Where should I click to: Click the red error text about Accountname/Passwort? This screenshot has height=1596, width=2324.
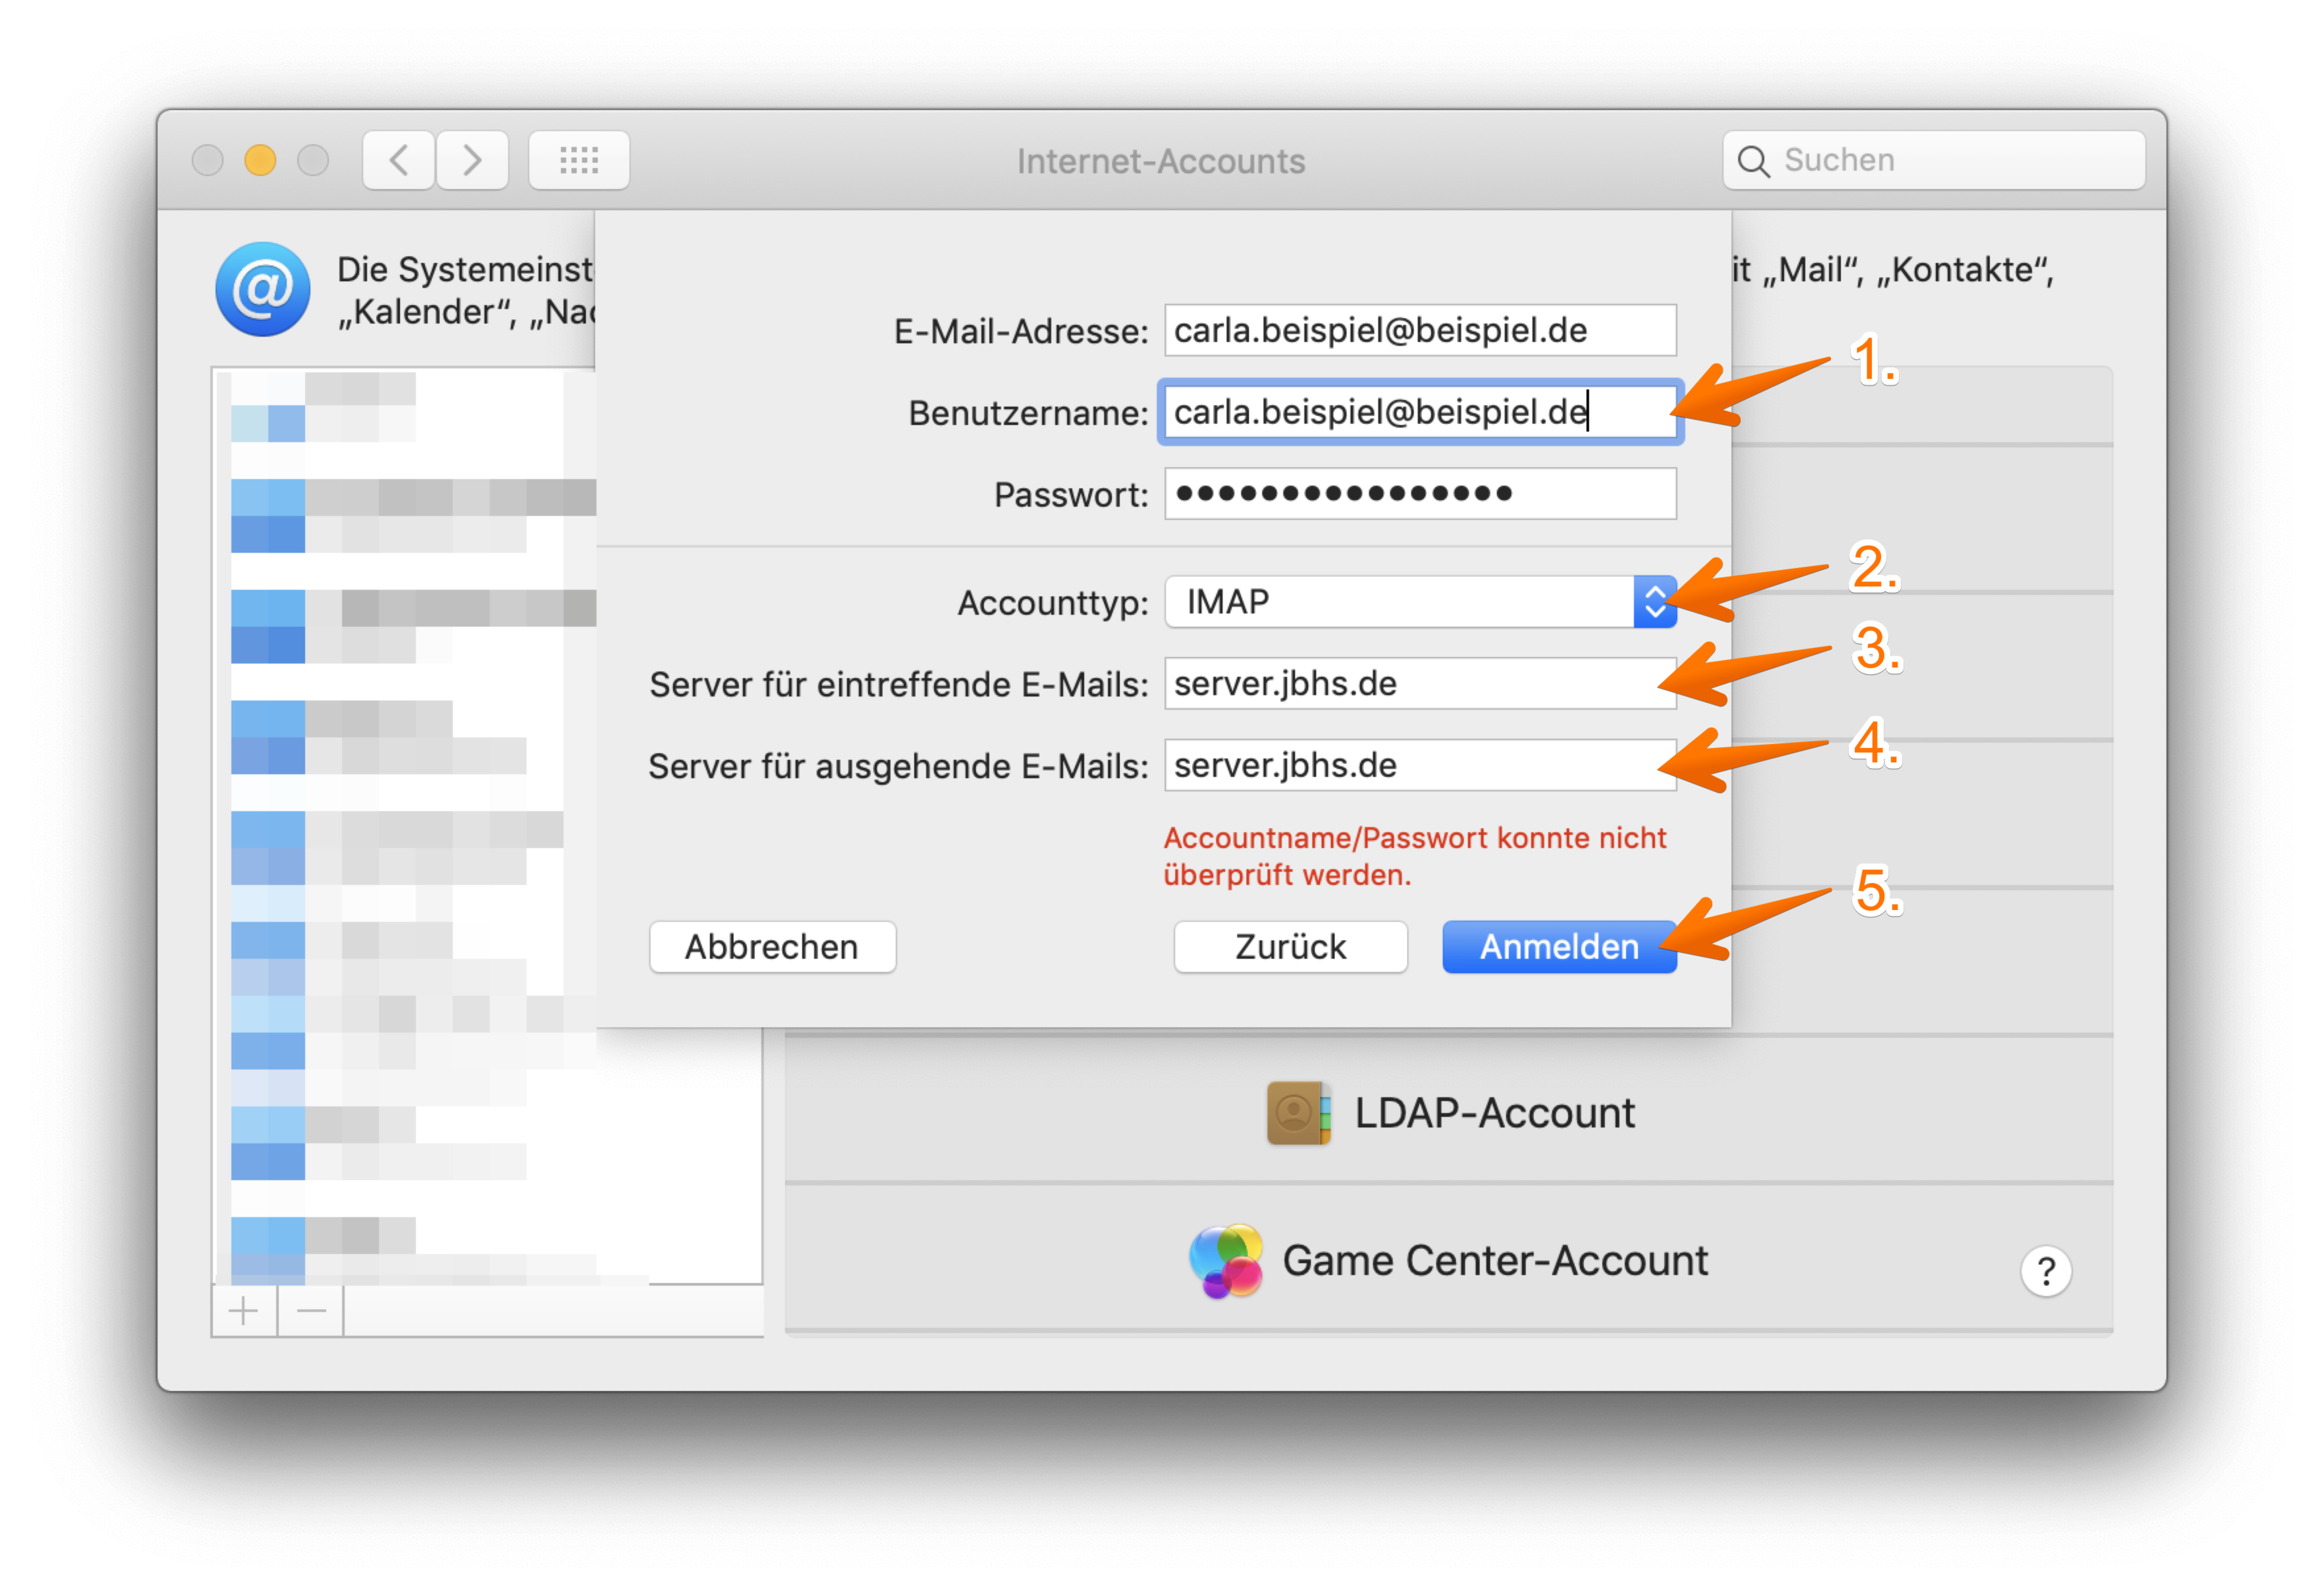click(1415, 857)
